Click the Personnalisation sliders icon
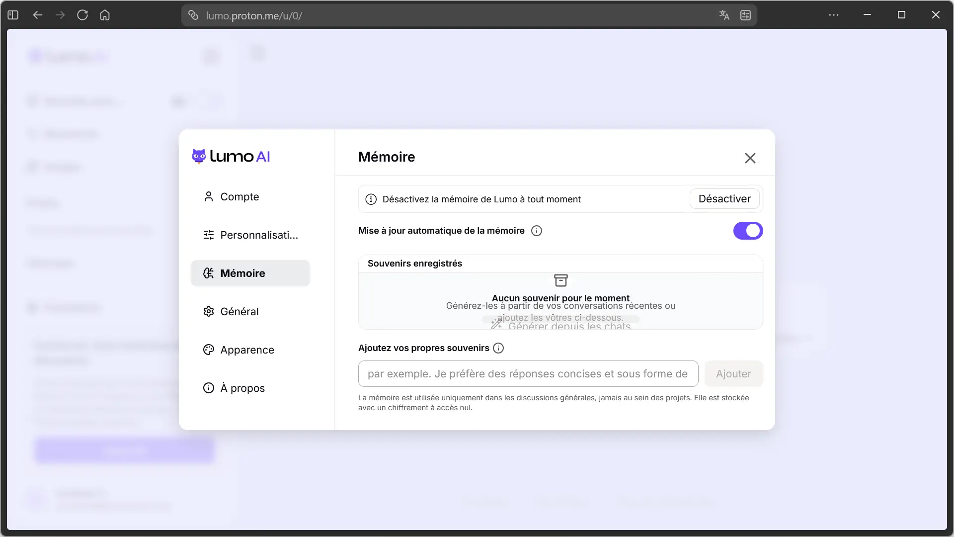Viewport: 954px width, 537px height. [x=209, y=235]
